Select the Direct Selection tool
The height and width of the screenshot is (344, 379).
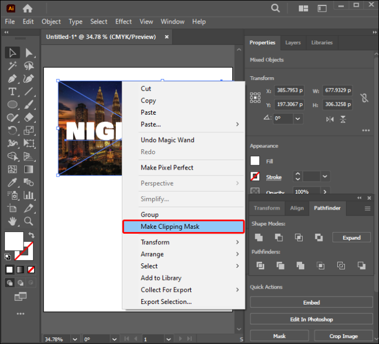tap(29, 53)
